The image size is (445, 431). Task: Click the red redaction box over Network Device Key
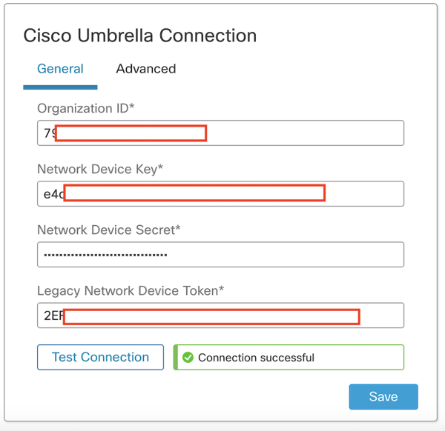click(195, 193)
